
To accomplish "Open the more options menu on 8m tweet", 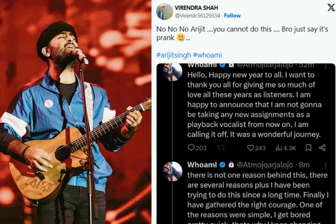I will coord(325,165).
